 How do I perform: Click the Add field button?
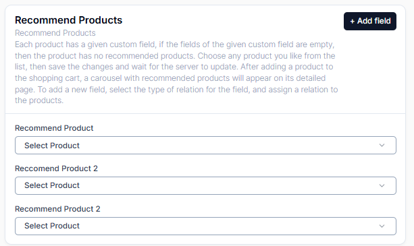click(370, 21)
